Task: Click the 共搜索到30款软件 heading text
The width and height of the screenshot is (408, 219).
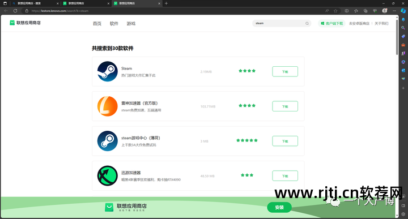Action: click(x=113, y=48)
